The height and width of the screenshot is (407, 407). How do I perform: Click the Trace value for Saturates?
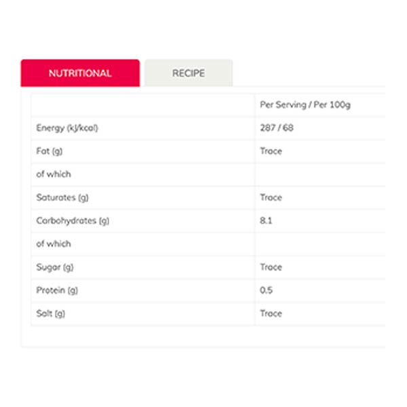click(271, 197)
